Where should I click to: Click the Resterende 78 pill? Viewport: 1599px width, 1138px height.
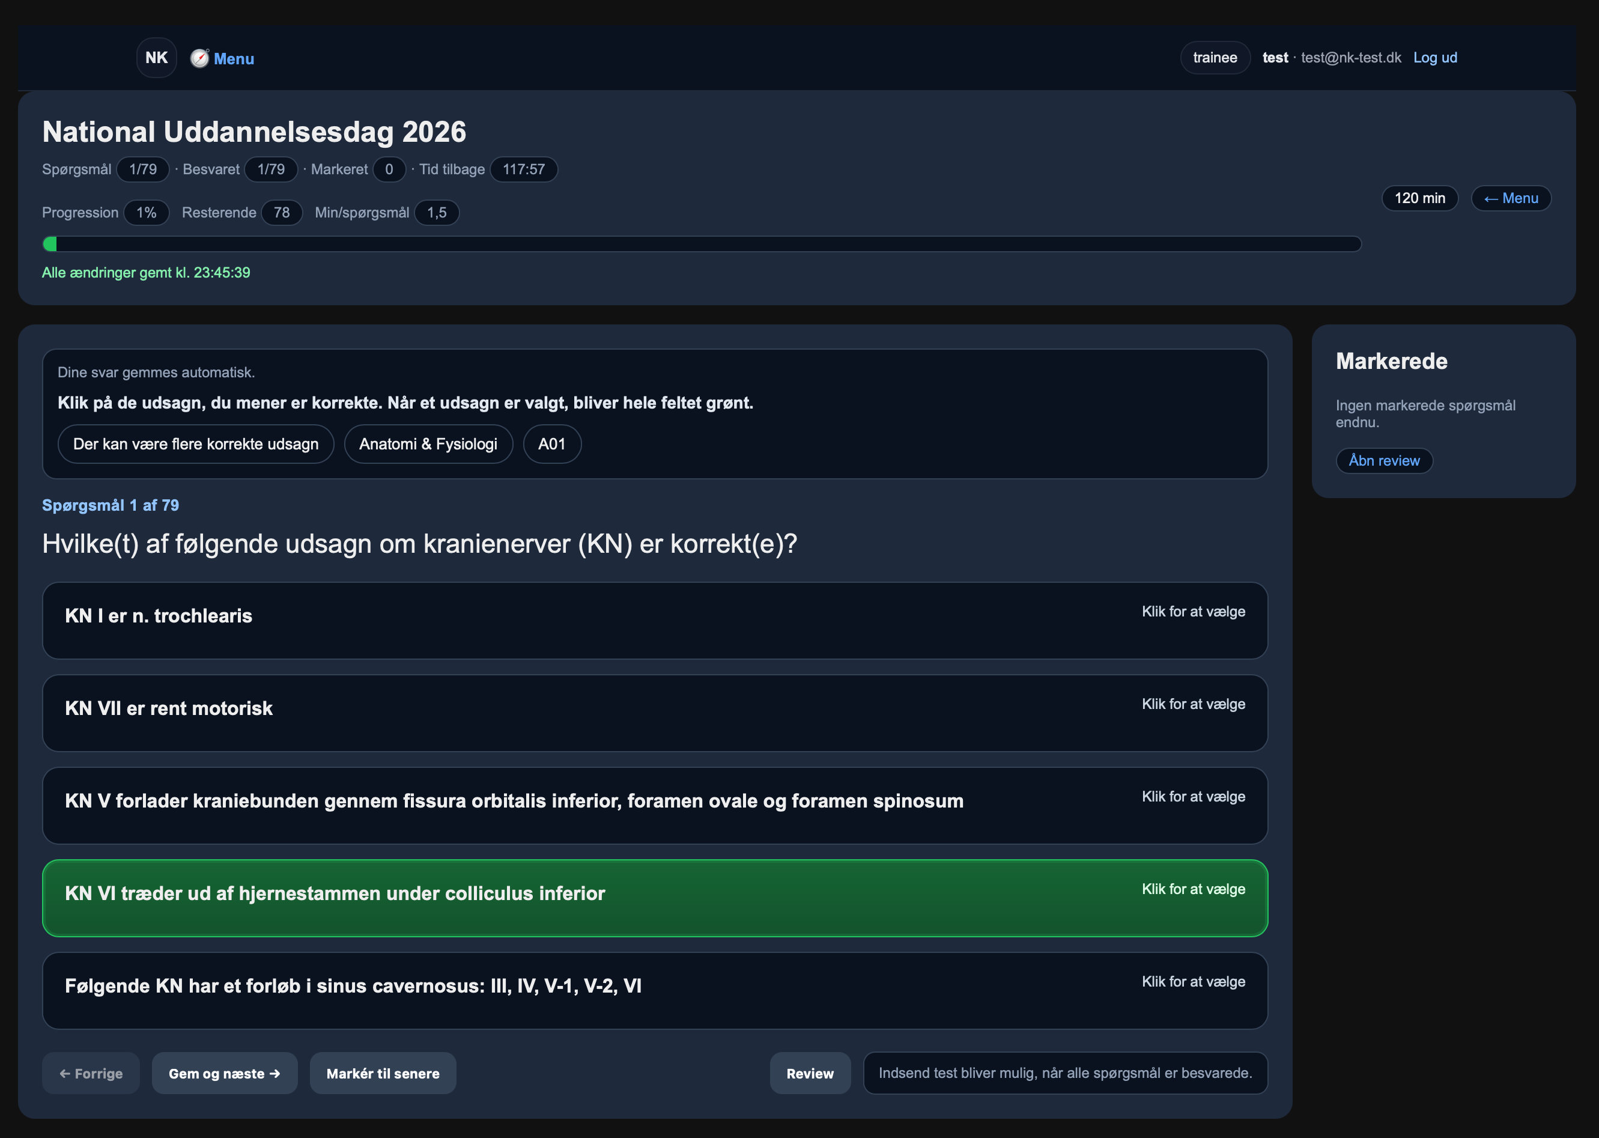pyautogui.click(x=282, y=212)
